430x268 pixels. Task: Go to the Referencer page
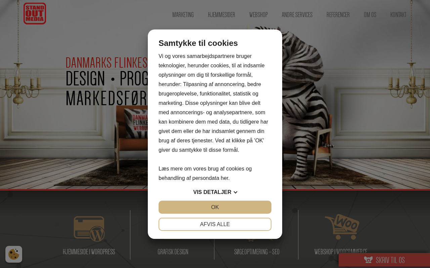[x=338, y=15]
